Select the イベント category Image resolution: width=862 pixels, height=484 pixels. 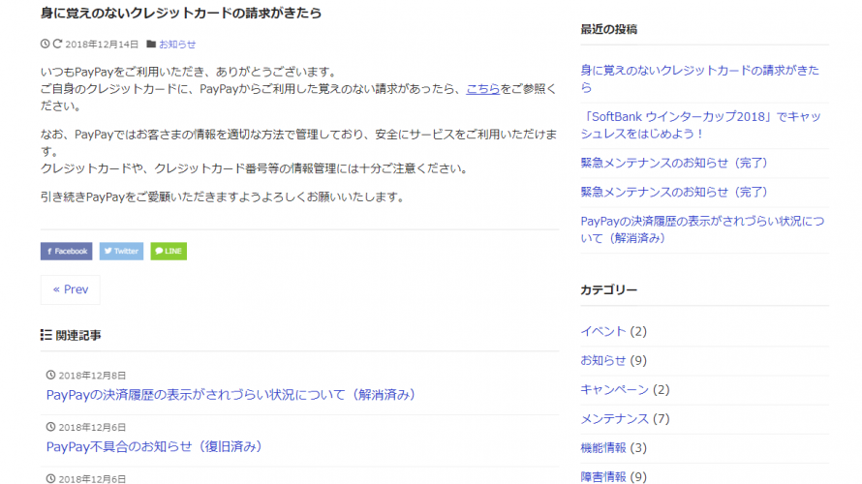click(x=603, y=331)
